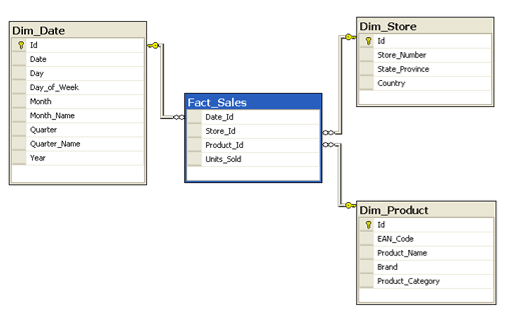This screenshot has height=309, width=508.
Task: Click the primary key icon in Dim_Store
Action: click(x=368, y=41)
